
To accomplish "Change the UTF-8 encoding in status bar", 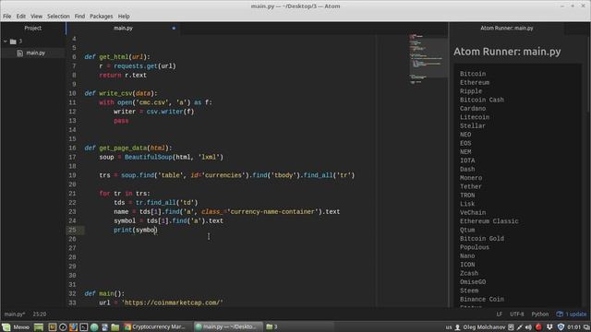I will (517, 314).
